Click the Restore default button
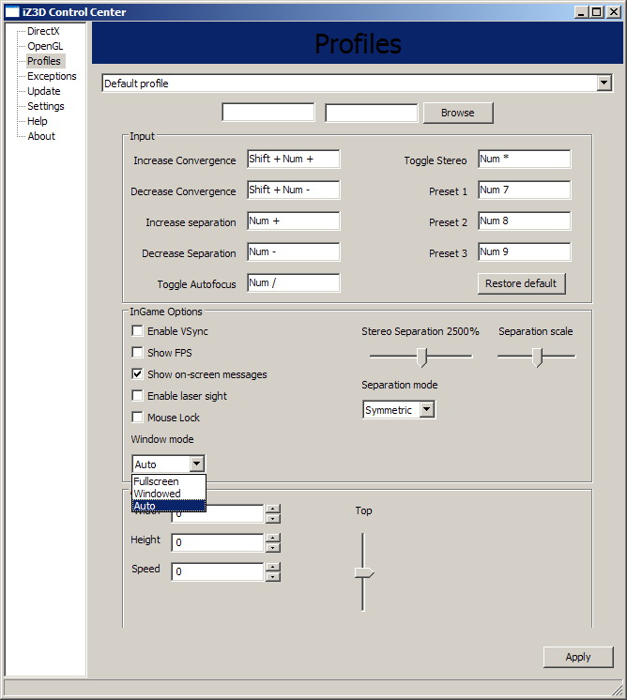The height and width of the screenshot is (700, 627). (522, 284)
